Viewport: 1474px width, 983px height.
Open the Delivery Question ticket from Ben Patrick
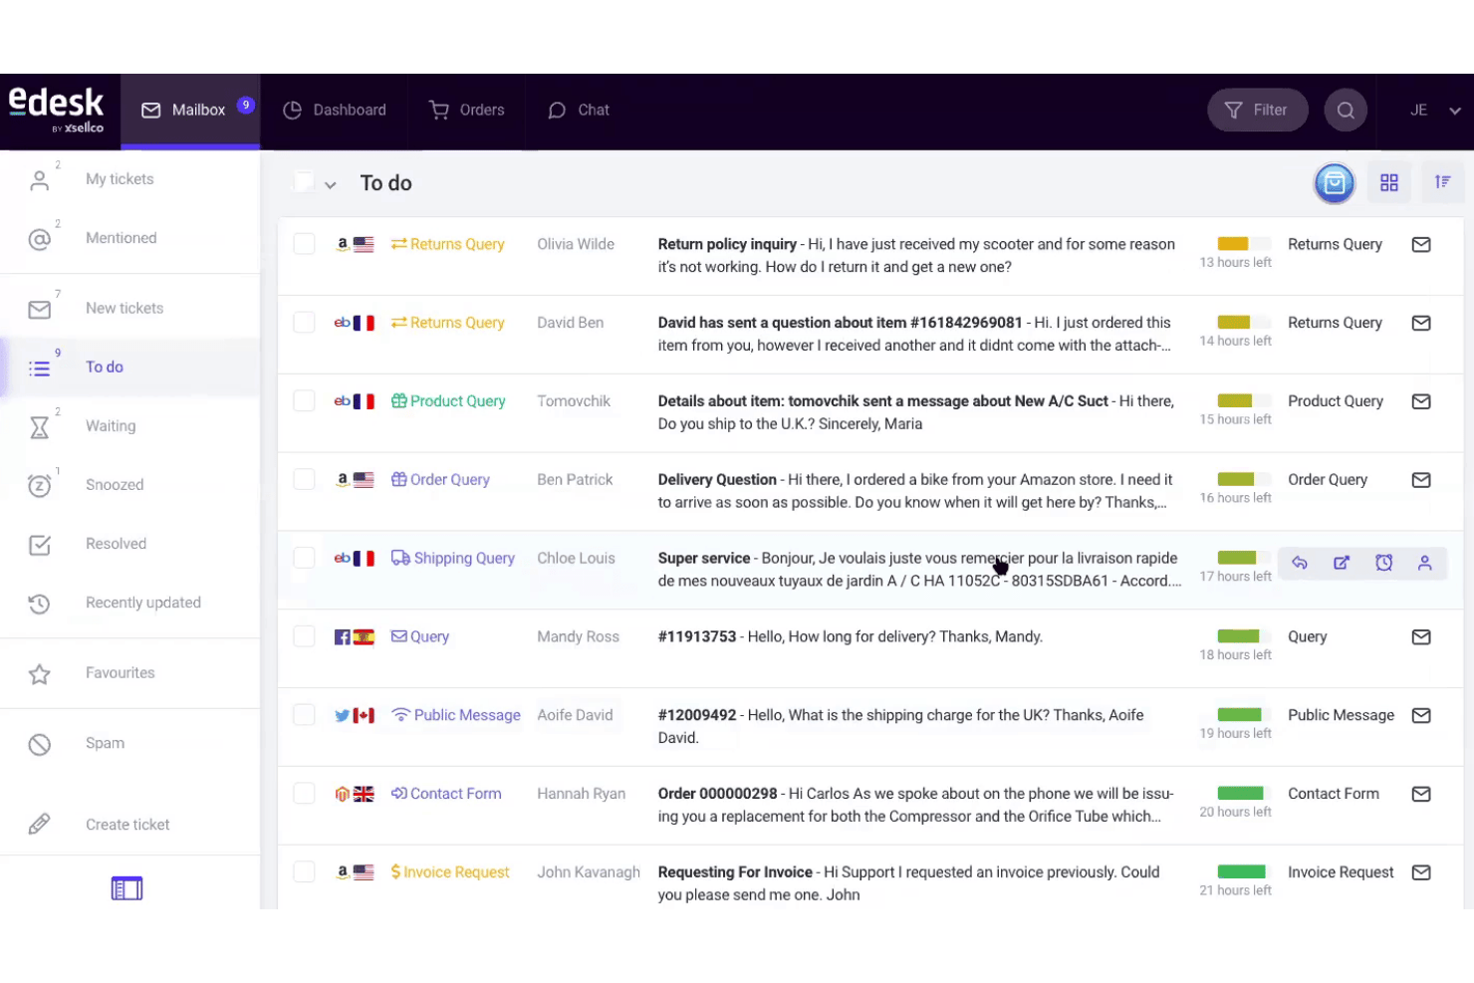tap(916, 491)
